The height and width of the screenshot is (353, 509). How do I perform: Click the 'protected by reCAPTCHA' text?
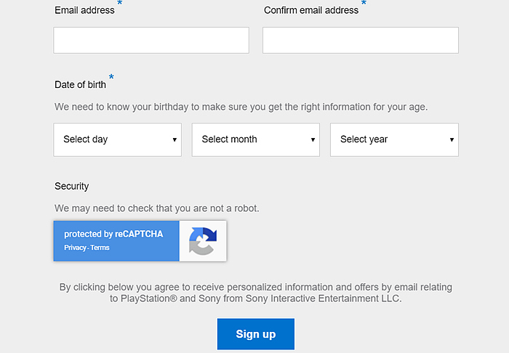point(113,234)
